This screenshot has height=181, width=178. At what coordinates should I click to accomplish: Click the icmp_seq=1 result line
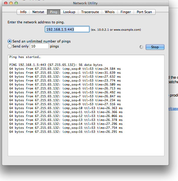pos(65,73)
